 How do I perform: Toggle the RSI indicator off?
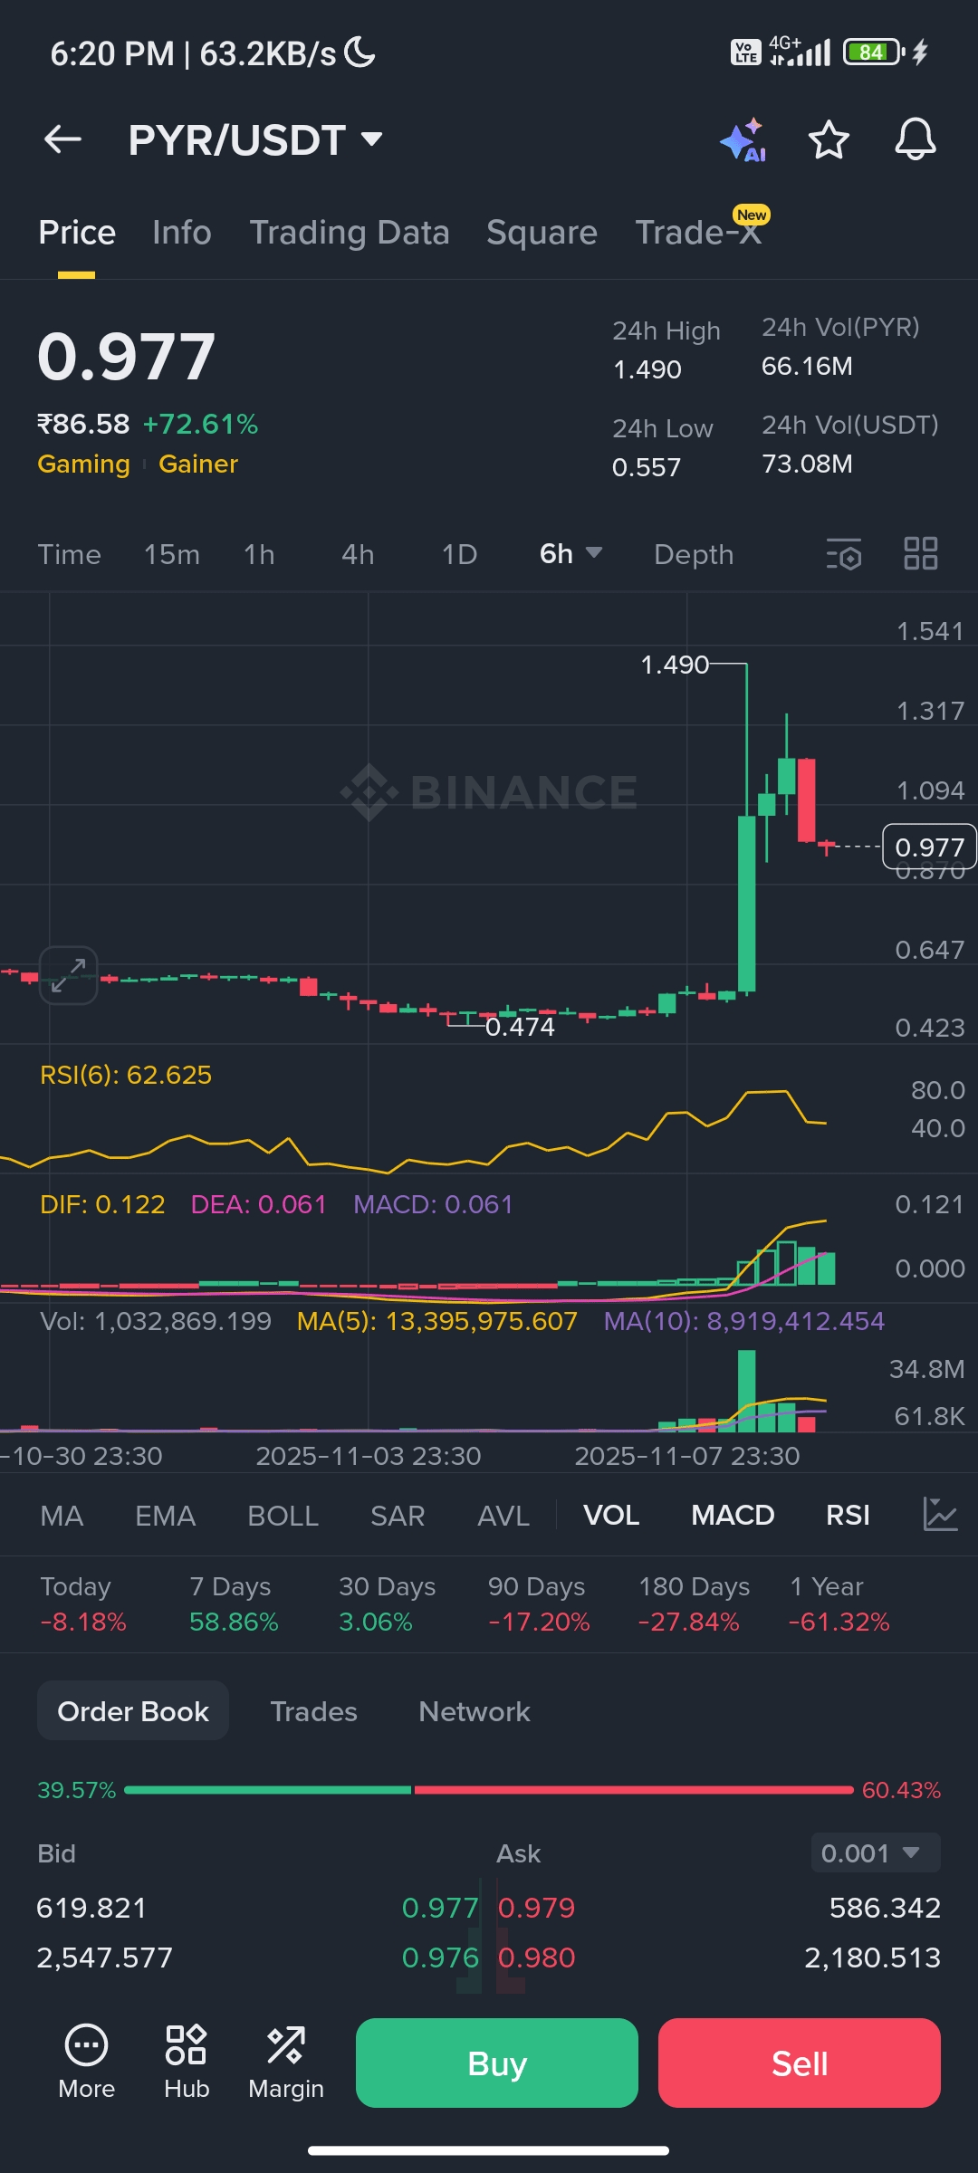click(848, 1515)
